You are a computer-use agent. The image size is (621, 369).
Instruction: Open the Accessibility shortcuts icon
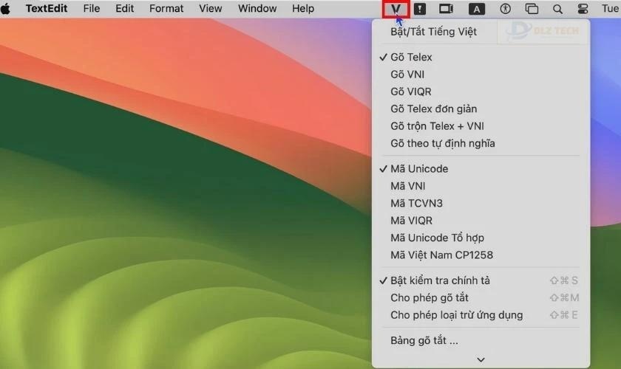pos(506,9)
